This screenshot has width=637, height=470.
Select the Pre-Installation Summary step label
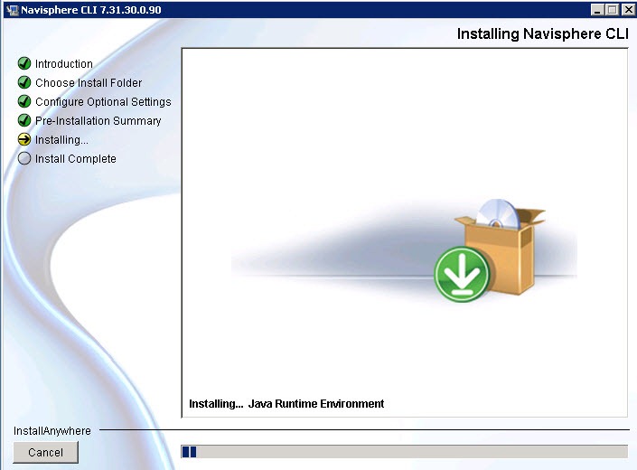click(x=98, y=121)
